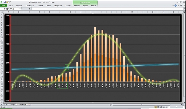Open the Datei file menu
This screenshot has height=109, width=186.
[x=4, y=6]
